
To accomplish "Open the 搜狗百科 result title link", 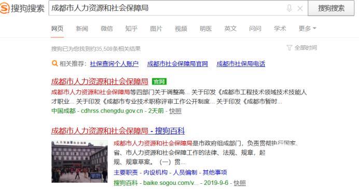I will [118, 131].
